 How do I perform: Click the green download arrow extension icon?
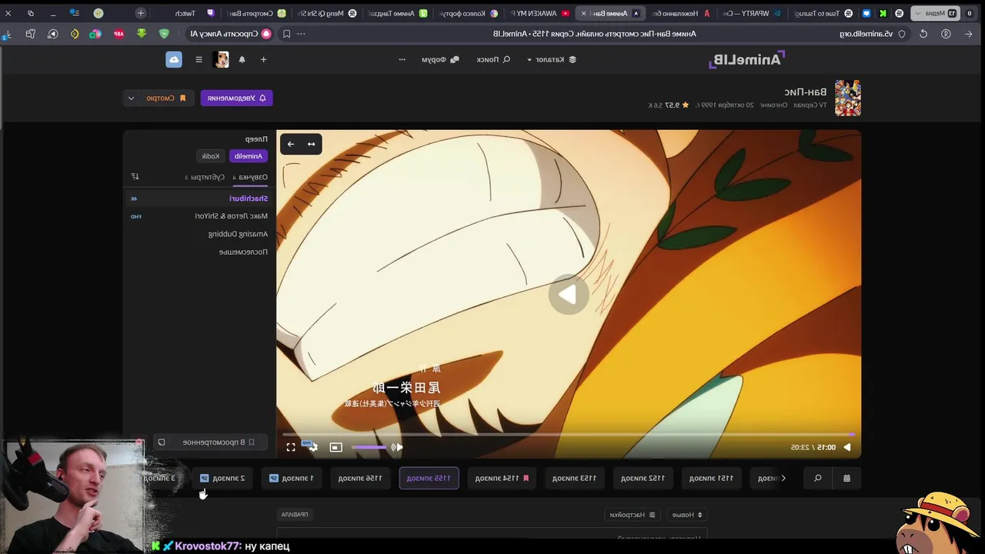click(142, 34)
